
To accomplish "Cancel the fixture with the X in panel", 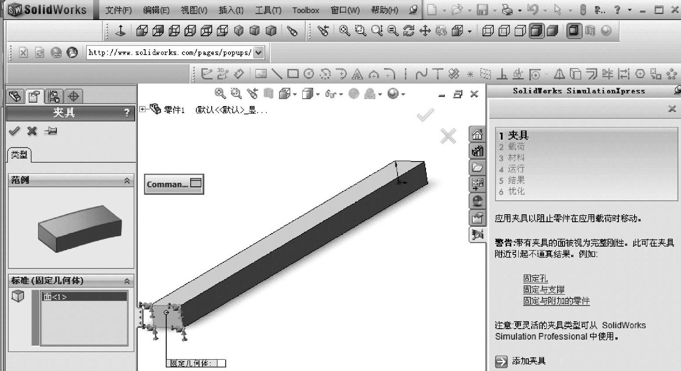I will 32,131.
